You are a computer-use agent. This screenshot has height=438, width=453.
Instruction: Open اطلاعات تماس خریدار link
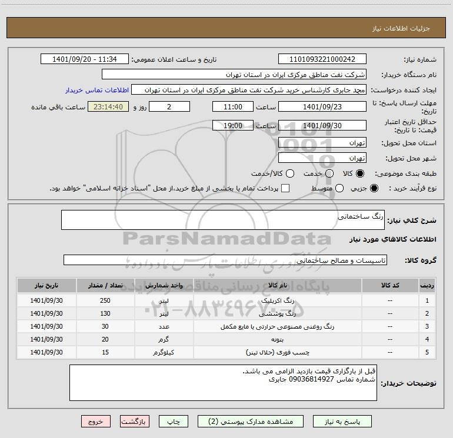pyautogui.click(x=97, y=90)
